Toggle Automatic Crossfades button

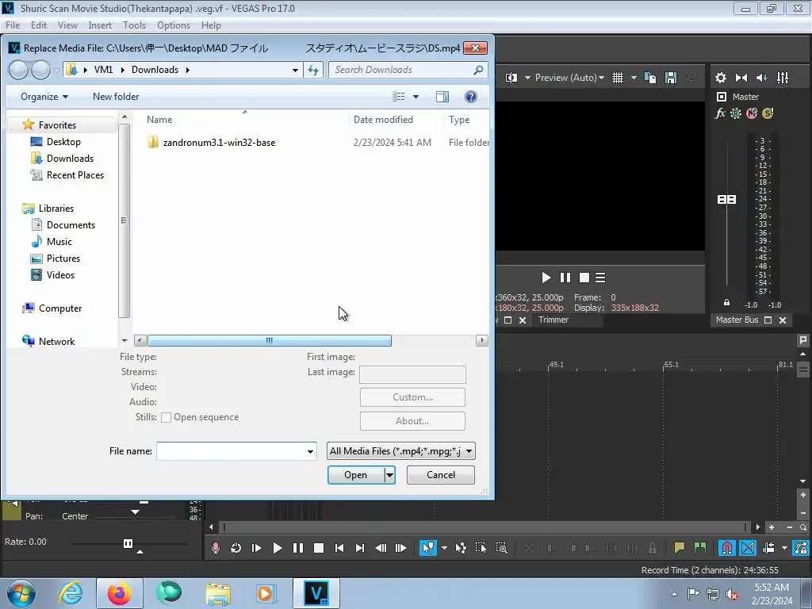748,548
